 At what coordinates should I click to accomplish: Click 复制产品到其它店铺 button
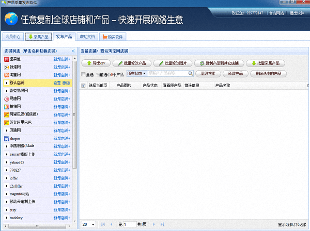coord(219,63)
